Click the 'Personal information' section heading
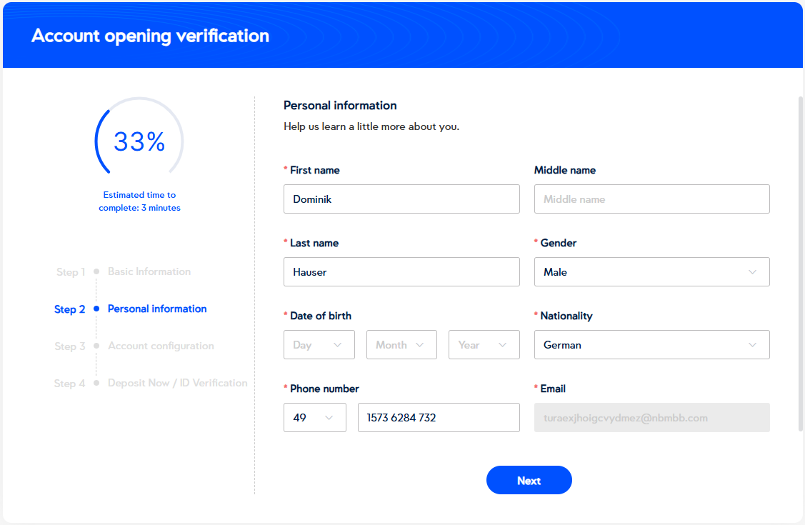The height and width of the screenshot is (525, 805). click(x=340, y=105)
